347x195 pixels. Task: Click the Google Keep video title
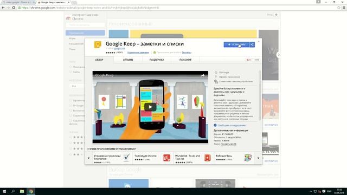point(104,75)
